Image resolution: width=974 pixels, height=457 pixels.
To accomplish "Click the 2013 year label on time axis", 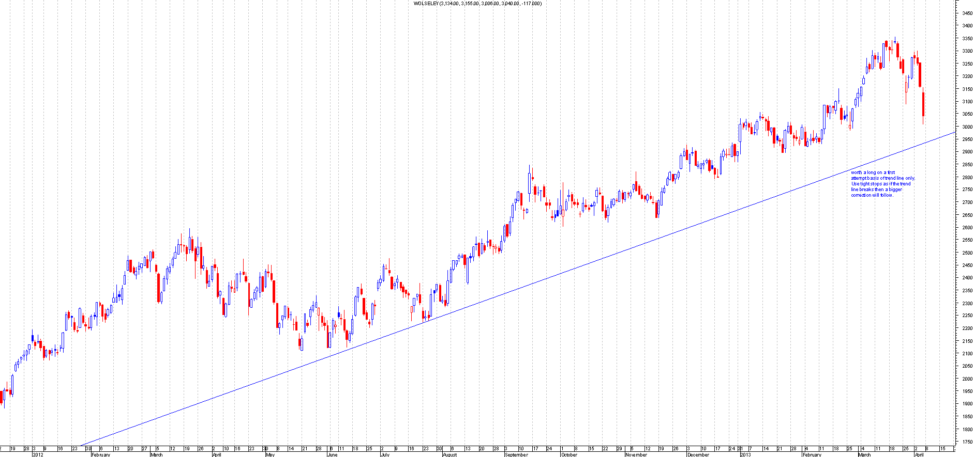I will pos(745,455).
